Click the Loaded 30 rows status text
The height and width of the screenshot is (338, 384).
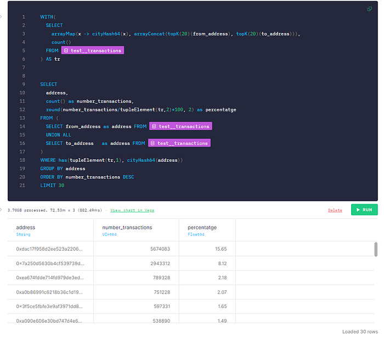(x=360, y=331)
